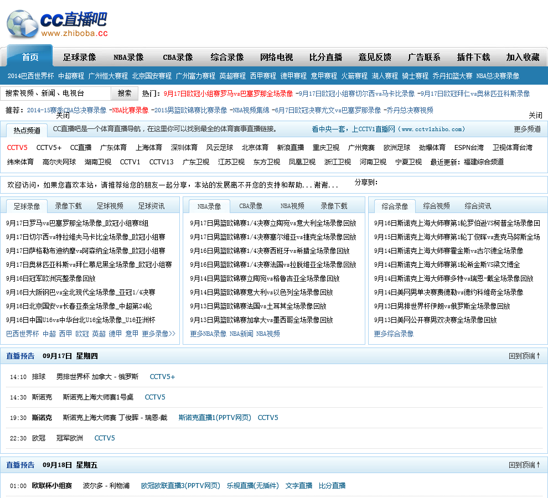
Task: Open 欧冠欧联直播3(PPTV网页) stream link
Action: pyautogui.click(x=180, y=485)
